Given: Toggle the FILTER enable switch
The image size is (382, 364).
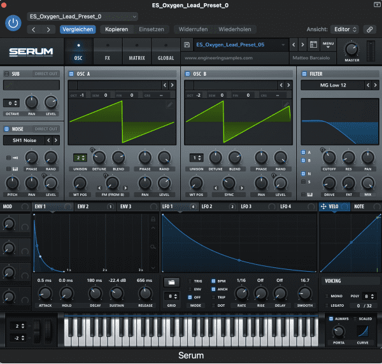Looking at the screenshot, I should [304, 74].
